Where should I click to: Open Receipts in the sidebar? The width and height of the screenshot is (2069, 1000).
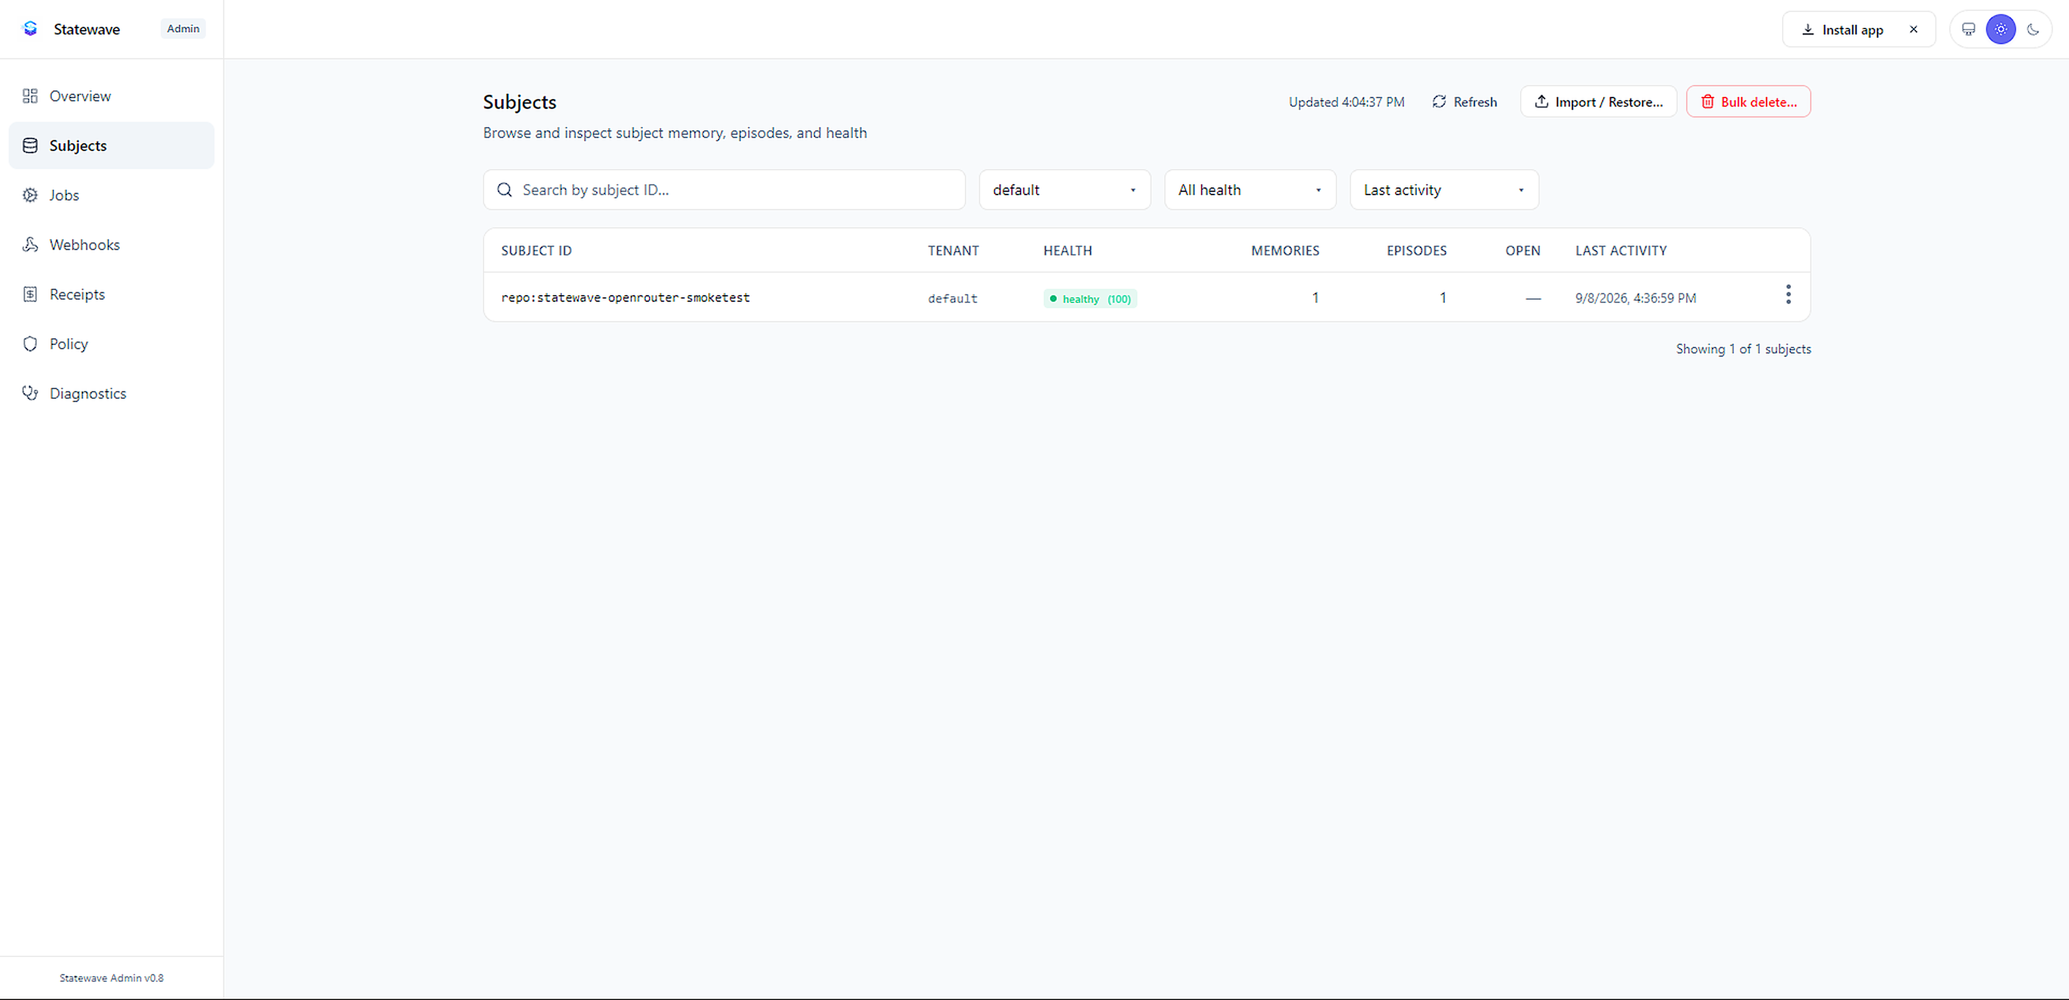112,295
